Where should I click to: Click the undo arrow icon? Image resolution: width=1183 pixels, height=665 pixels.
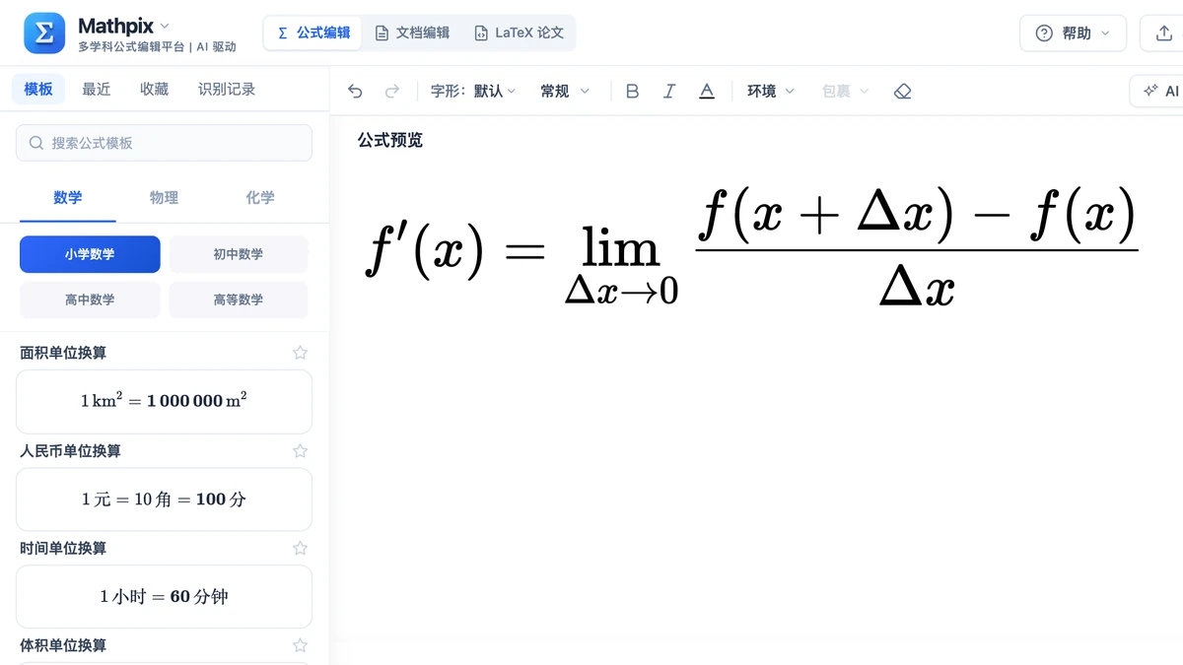tap(356, 91)
